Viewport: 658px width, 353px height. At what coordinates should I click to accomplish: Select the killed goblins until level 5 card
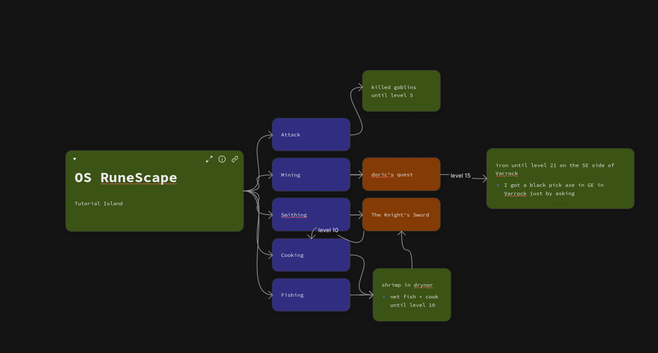tap(401, 91)
